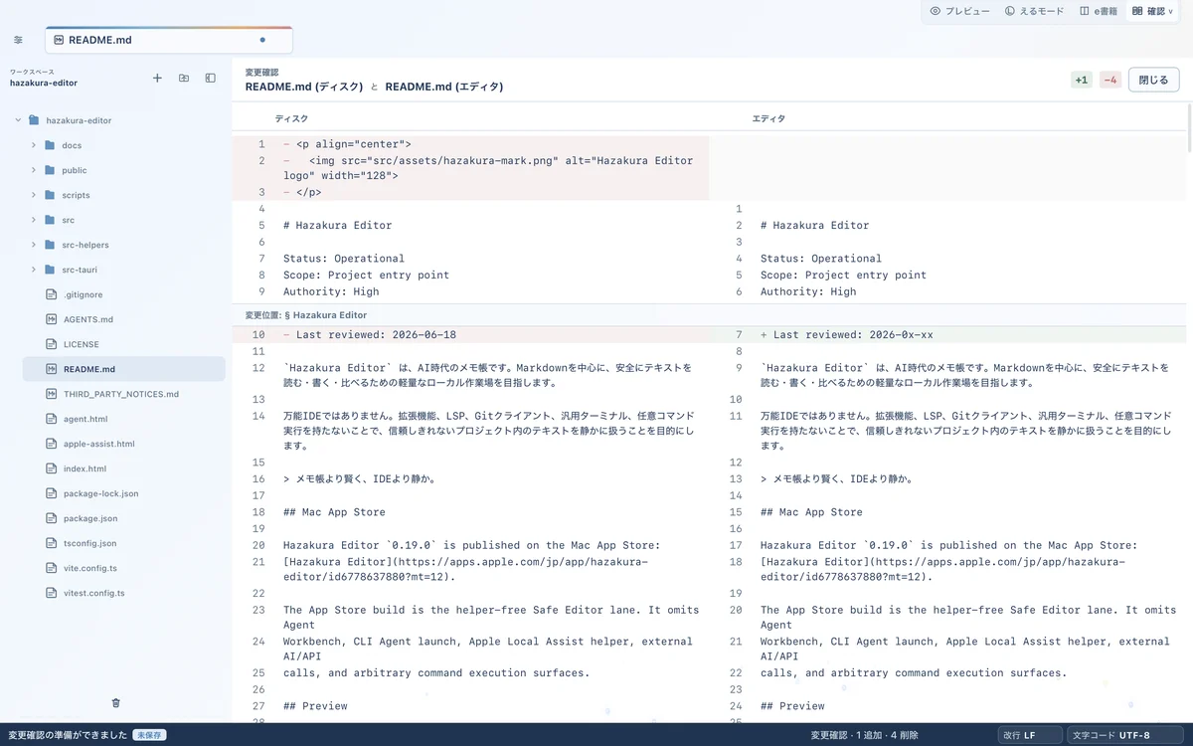
Task: Click the open folder icon in workspace header
Action: click(184, 78)
